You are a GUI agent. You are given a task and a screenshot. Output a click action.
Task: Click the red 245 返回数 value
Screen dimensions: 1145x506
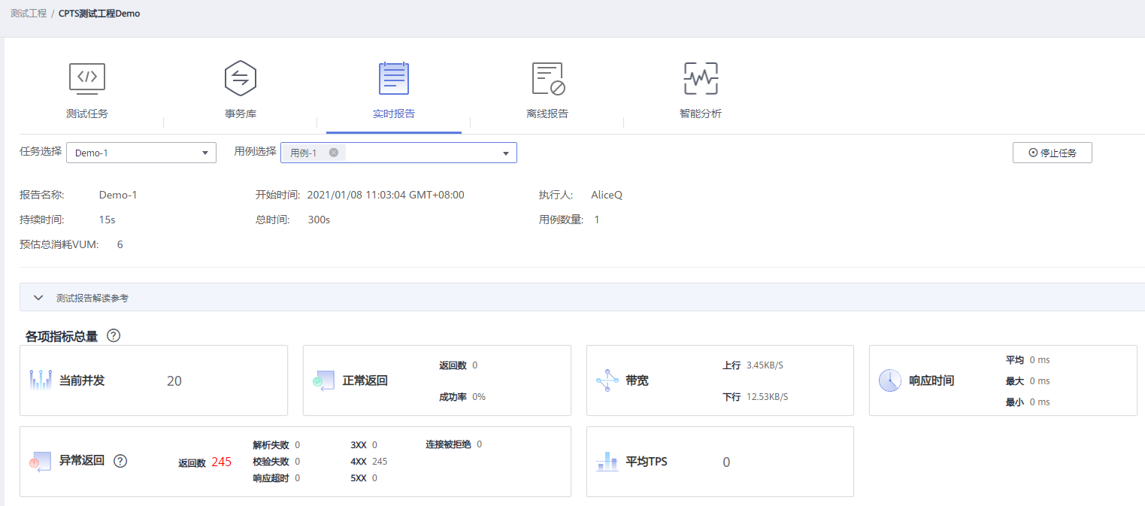pos(222,462)
